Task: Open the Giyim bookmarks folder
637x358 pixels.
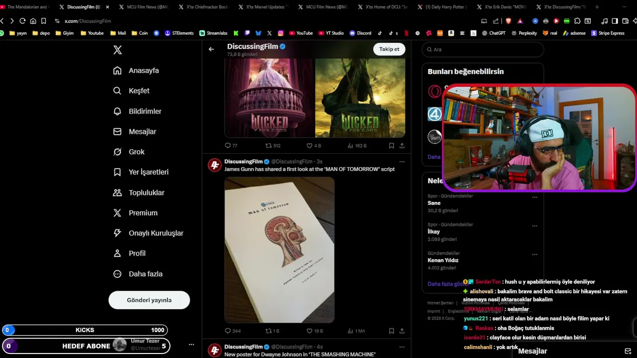Action: [x=65, y=33]
